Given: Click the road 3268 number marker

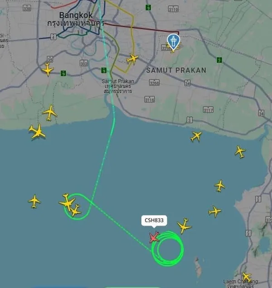Looking at the screenshot, I should [154, 83].
